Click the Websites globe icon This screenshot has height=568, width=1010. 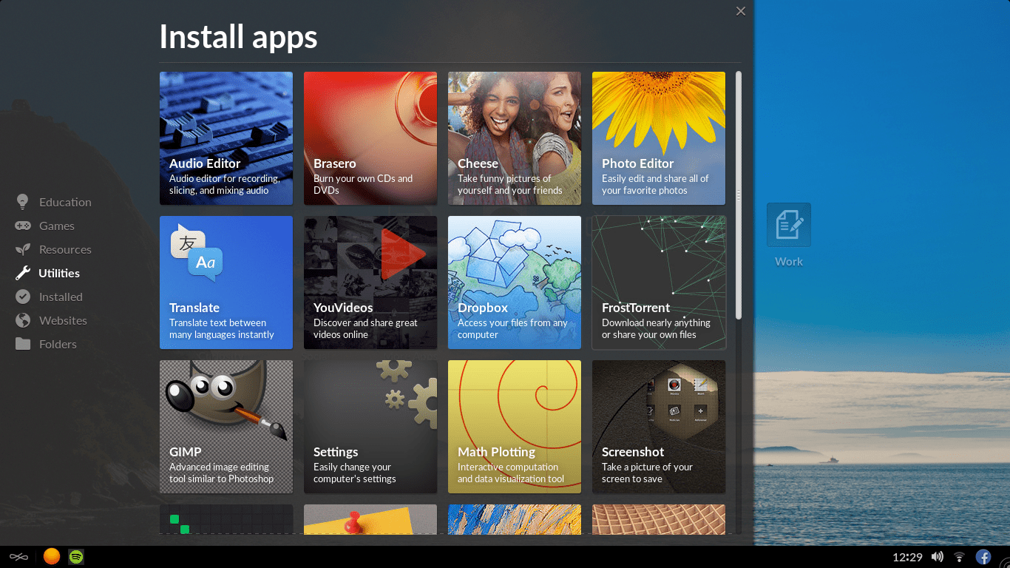pyautogui.click(x=23, y=320)
